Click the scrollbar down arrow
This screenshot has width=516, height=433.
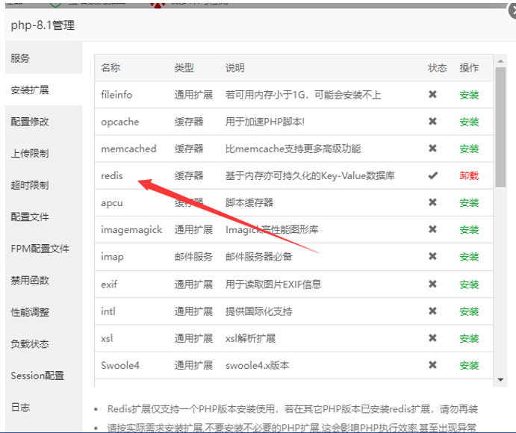(500, 380)
